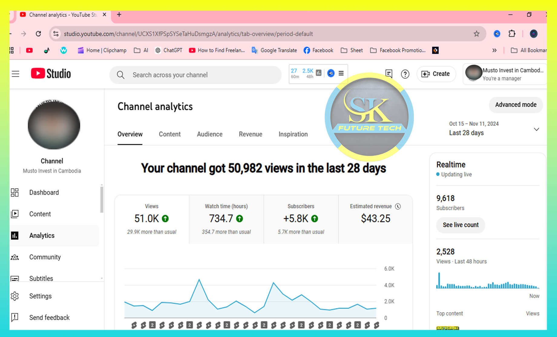Image resolution: width=557 pixels, height=337 pixels.
Task: Click the See live count button
Action: click(460, 225)
